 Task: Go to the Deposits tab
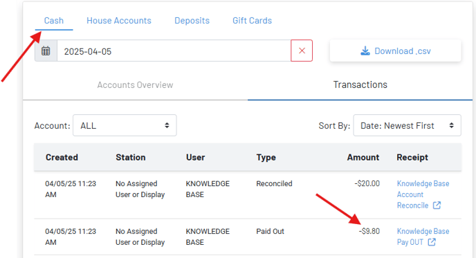click(192, 21)
